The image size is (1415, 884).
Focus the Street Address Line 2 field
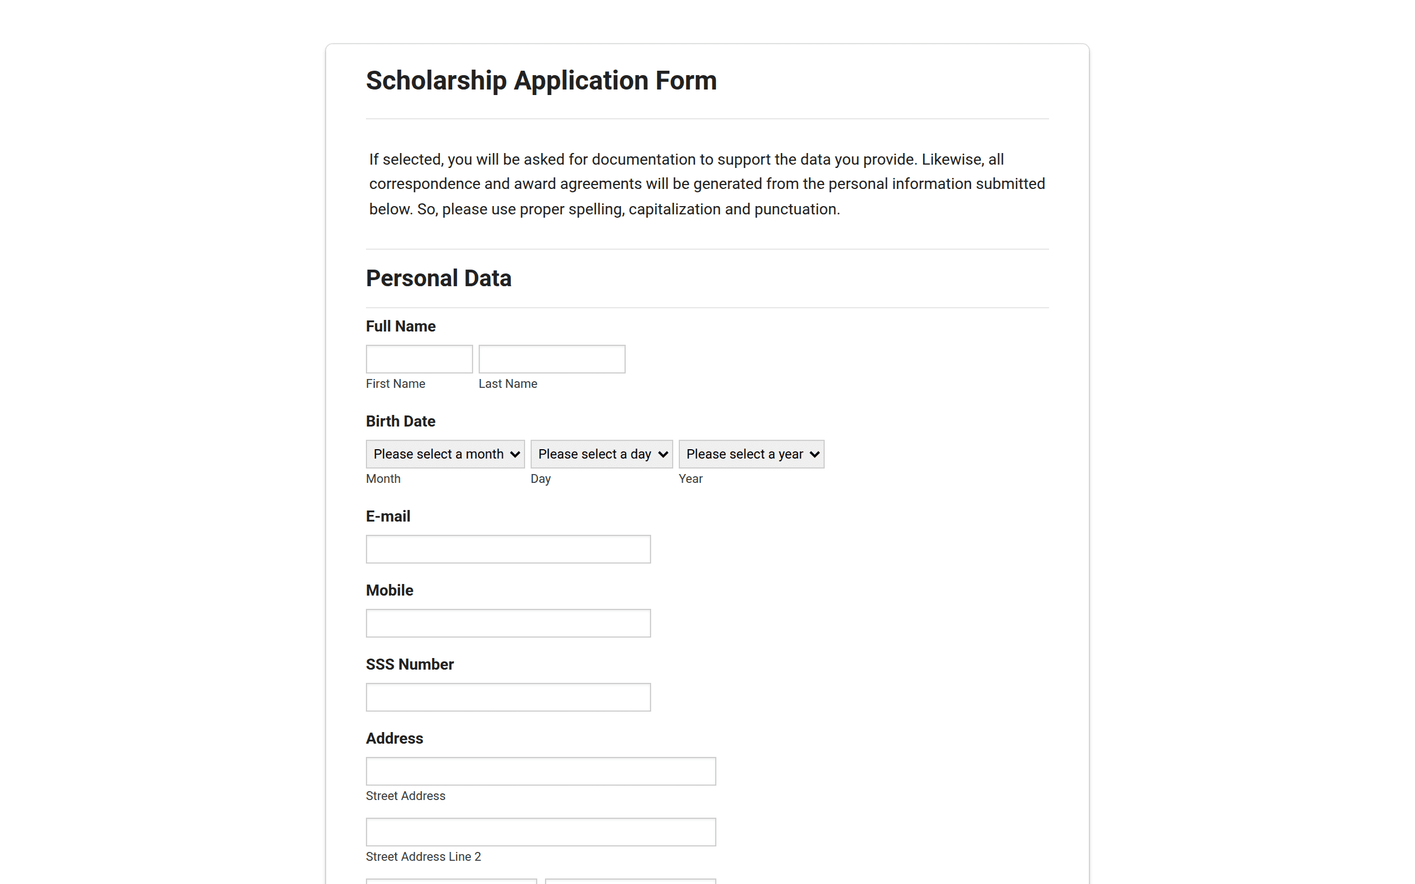(541, 832)
